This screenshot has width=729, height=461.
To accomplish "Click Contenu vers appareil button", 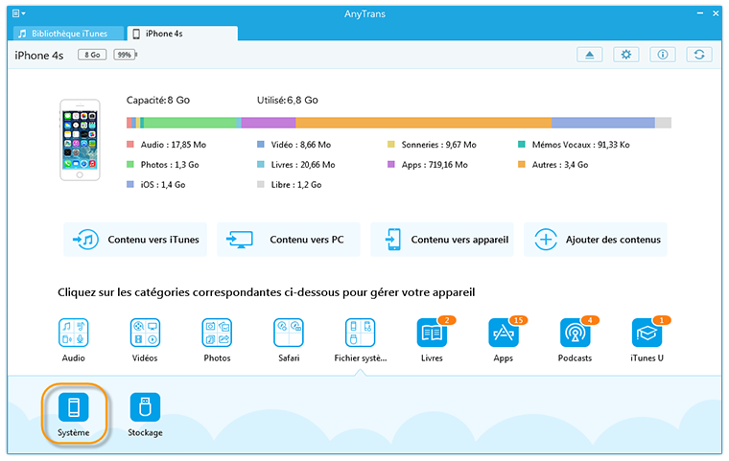I will pyautogui.click(x=442, y=240).
